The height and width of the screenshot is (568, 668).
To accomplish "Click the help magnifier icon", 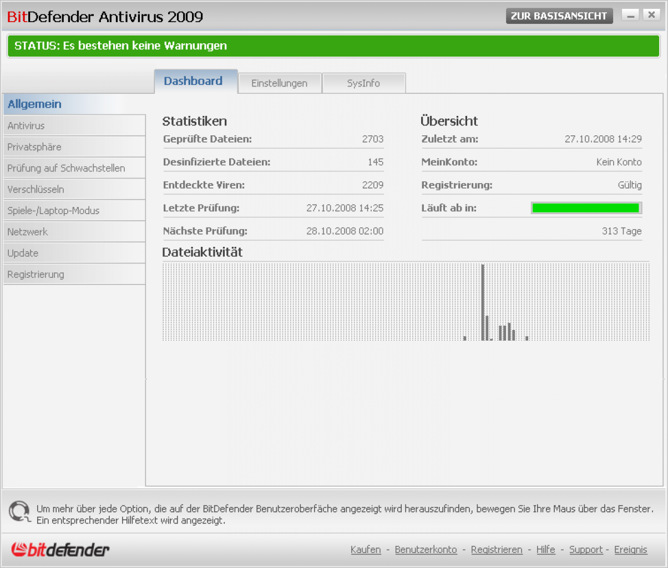I will (20, 511).
